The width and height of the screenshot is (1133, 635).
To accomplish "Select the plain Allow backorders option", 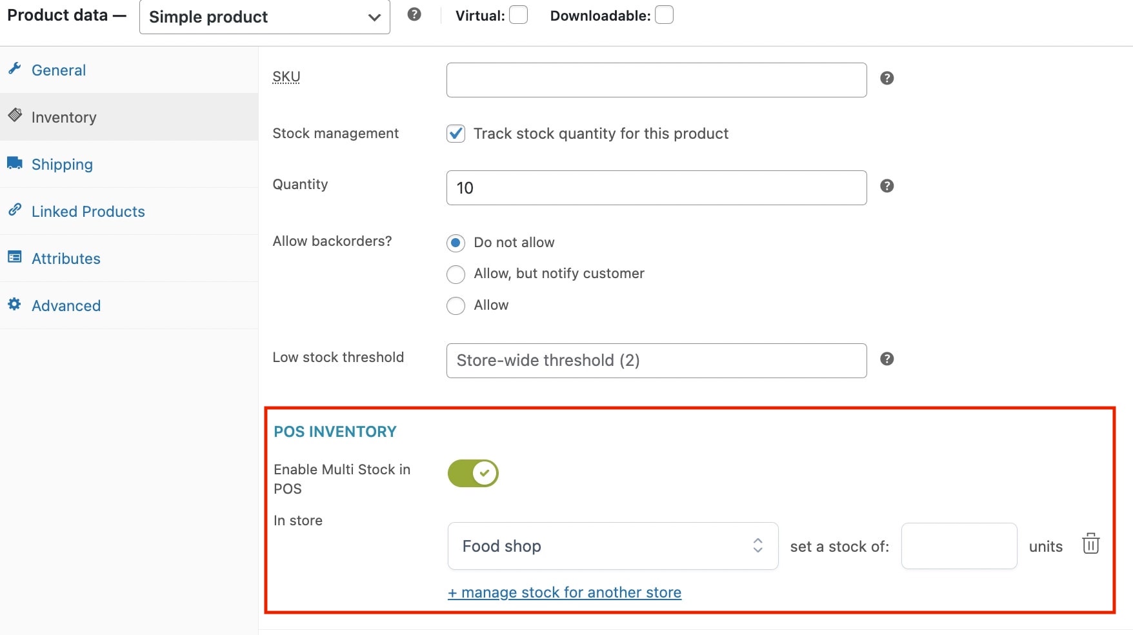I will pyautogui.click(x=456, y=305).
